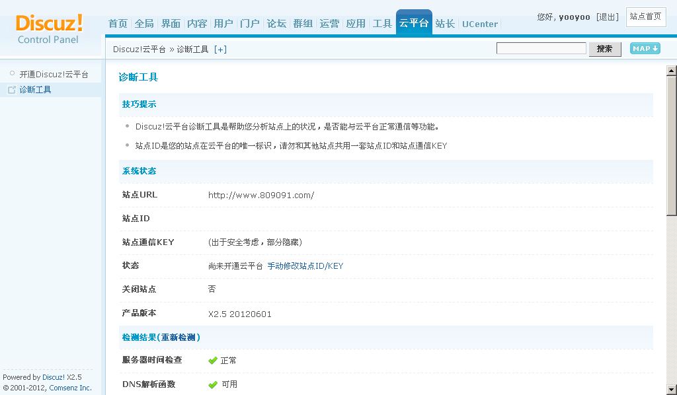Screen dimensions: 677x395
Task: Click the 技巧提示 section header
Action: (x=139, y=104)
